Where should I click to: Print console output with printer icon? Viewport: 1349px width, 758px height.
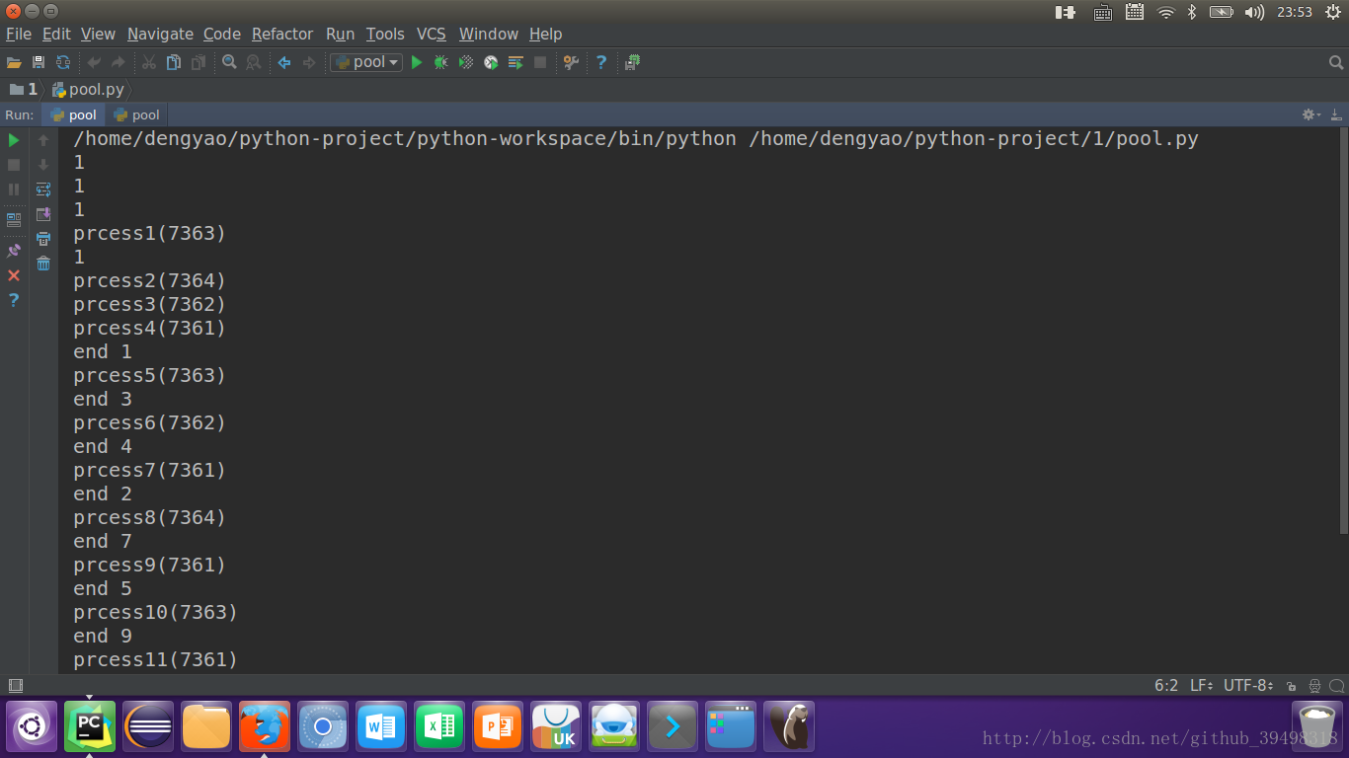43,239
